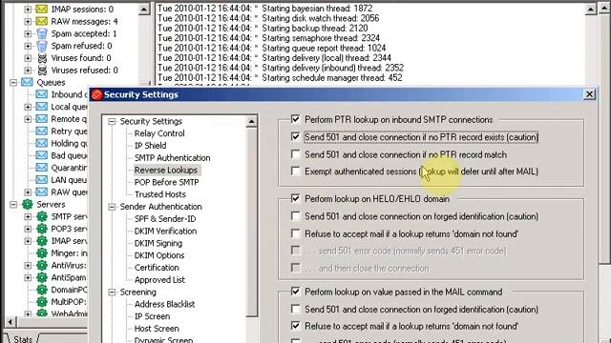Image resolution: width=611 pixels, height=343 pixels.
Task: Toggle Perform lookup on HELO/EHLO domain
Action: [x=296, y=198]
